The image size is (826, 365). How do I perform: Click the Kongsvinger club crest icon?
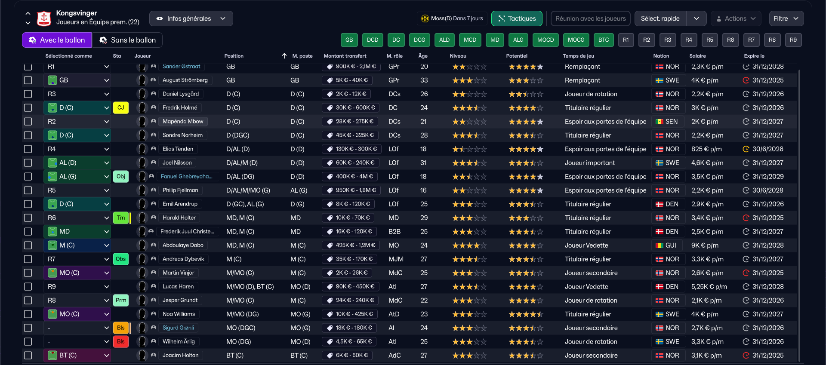44,18
